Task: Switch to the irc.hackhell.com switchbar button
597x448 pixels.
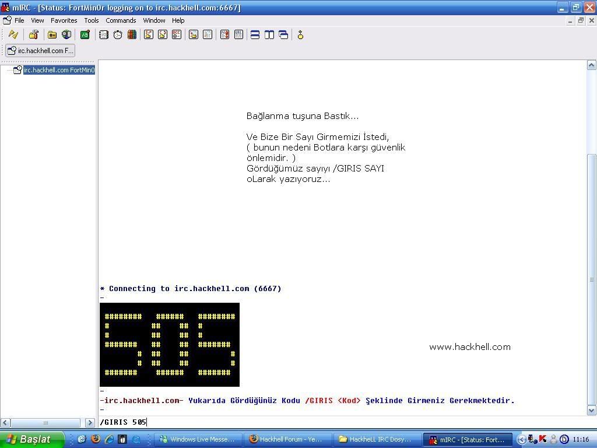Action: 40,50
